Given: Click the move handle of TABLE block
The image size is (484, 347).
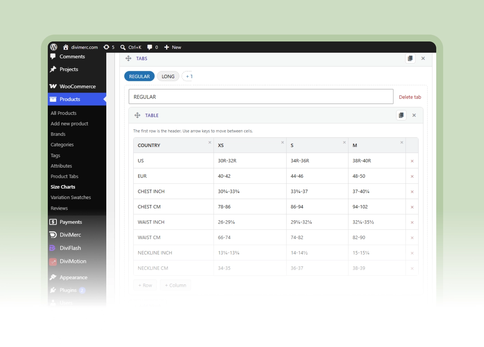Looking at the screenshot, I should [x=137, y=115].
